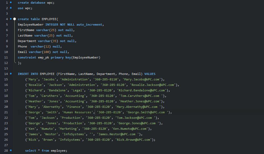Click the auto_increment keyword on line 5

(x=89, y=24)
